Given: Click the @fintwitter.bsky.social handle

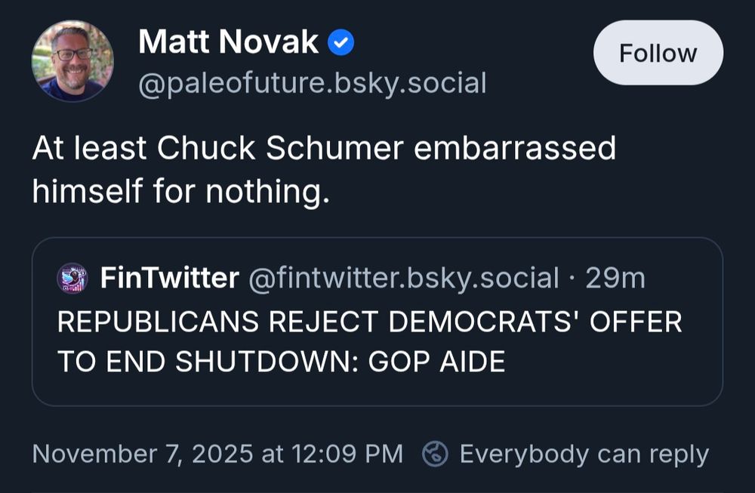Looking at the screenshot, I should pyautogui.click(x=403, y=279).
